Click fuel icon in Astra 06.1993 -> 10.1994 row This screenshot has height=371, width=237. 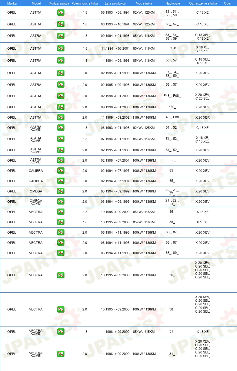tap(61, 24)
